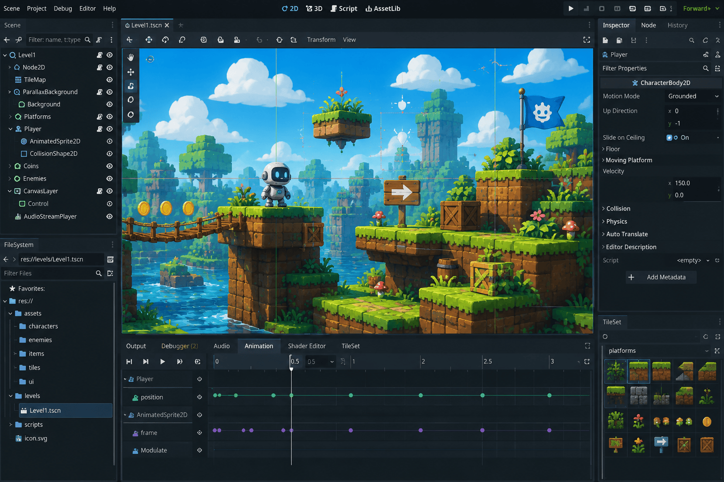Open the Forward+ renderer dropdown
This screenshot has height=482, width=724.
(701, 8)
